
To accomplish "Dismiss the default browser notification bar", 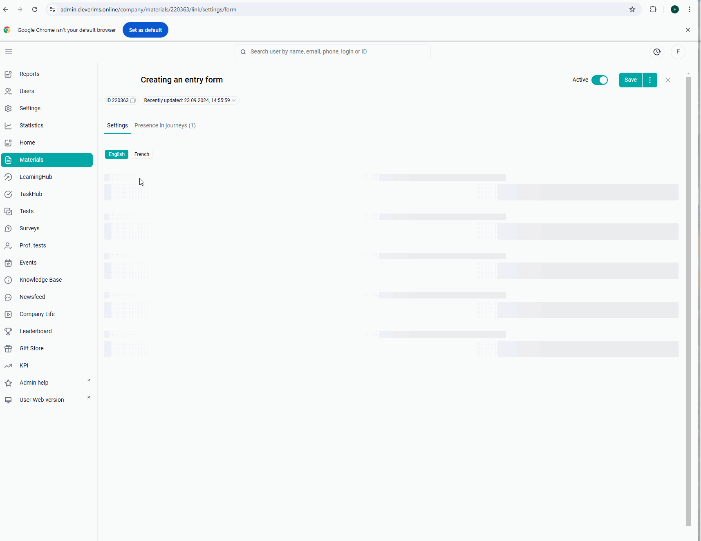I will [x=688, y=30].
